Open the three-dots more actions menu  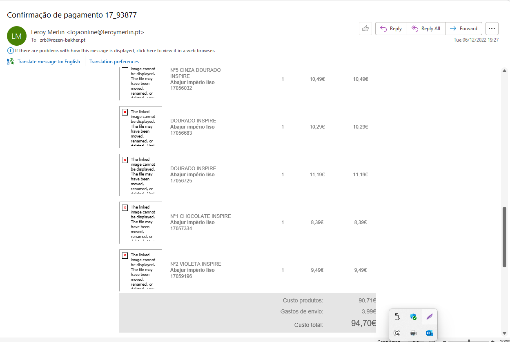coord(492,29)
